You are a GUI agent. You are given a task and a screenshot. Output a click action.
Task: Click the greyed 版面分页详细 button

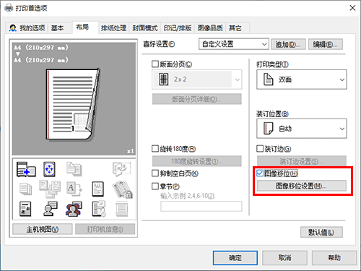197,99
